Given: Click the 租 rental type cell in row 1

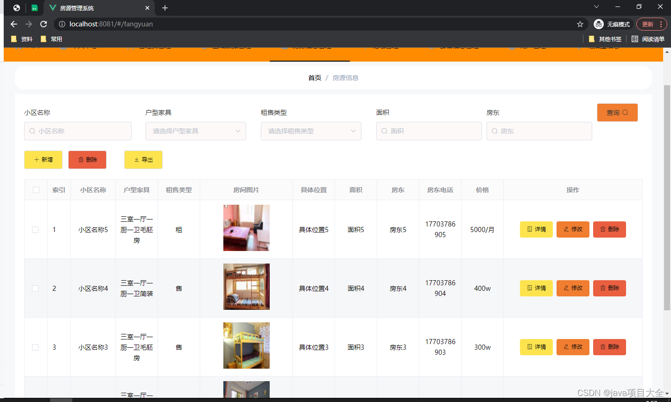Looking at the screenshot, I should point(179,230).
